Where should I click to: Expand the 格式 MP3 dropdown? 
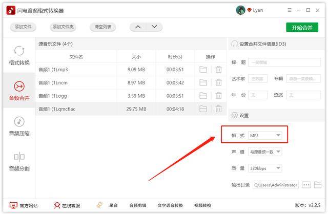[265, 135]
